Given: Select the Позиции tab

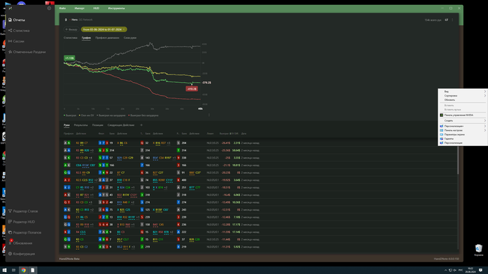Looking at the screenshot, I should [98, 125].
